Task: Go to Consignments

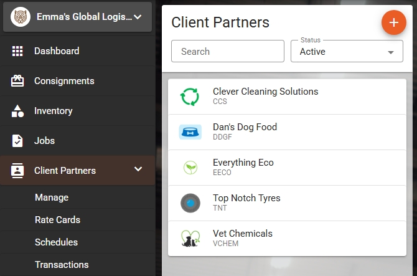Action: click(x=77, y=81)
